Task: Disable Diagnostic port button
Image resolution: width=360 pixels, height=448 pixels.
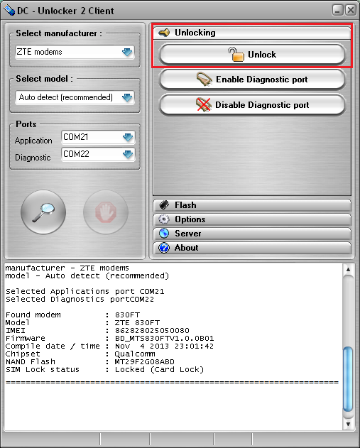Action: click(x=252, y=105)
